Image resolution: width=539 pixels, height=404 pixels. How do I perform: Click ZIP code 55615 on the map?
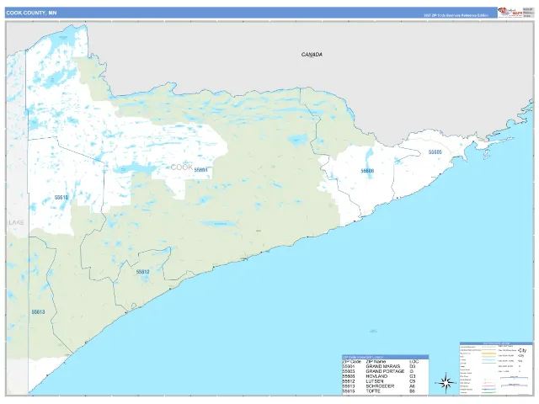(x=61, y=198)
